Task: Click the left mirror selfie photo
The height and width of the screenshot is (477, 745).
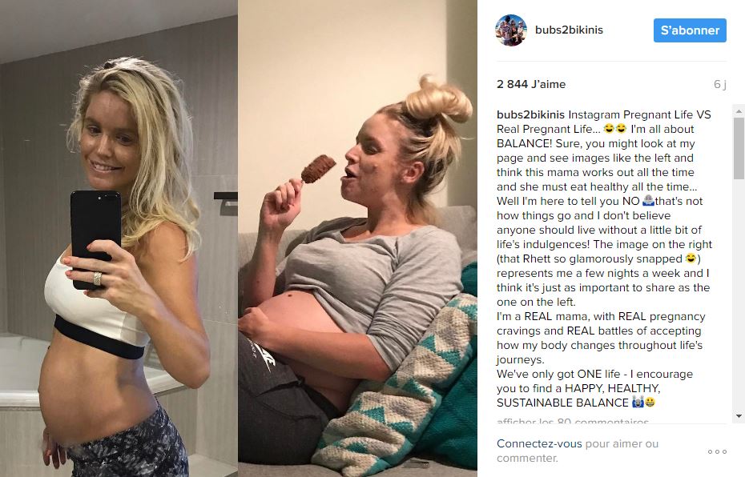Action: click(x=119, y=238)
